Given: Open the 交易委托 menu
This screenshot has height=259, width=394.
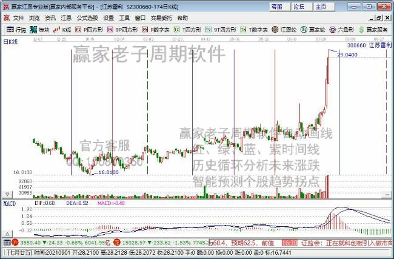Looking at the screenshot, I should pos(161,18).
